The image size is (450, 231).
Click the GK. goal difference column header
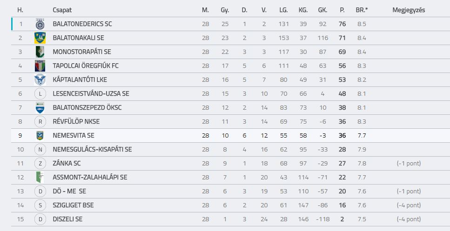pyautogui.click(x=322, y=10)
